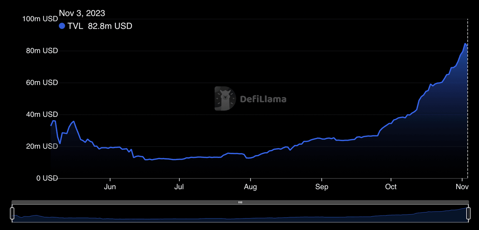Screen dimensions: 479x230
Task: Click the "DefiLlama" watermark text
Action: (264, 100)
